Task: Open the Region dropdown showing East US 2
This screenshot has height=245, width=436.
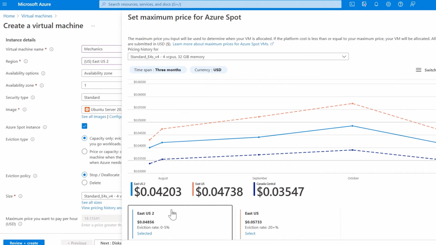Action: coord(102,61)
